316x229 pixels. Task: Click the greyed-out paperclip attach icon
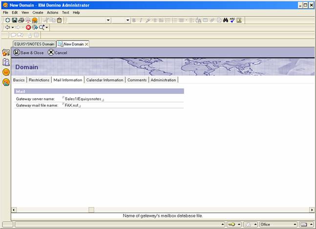tap(212, 20)
